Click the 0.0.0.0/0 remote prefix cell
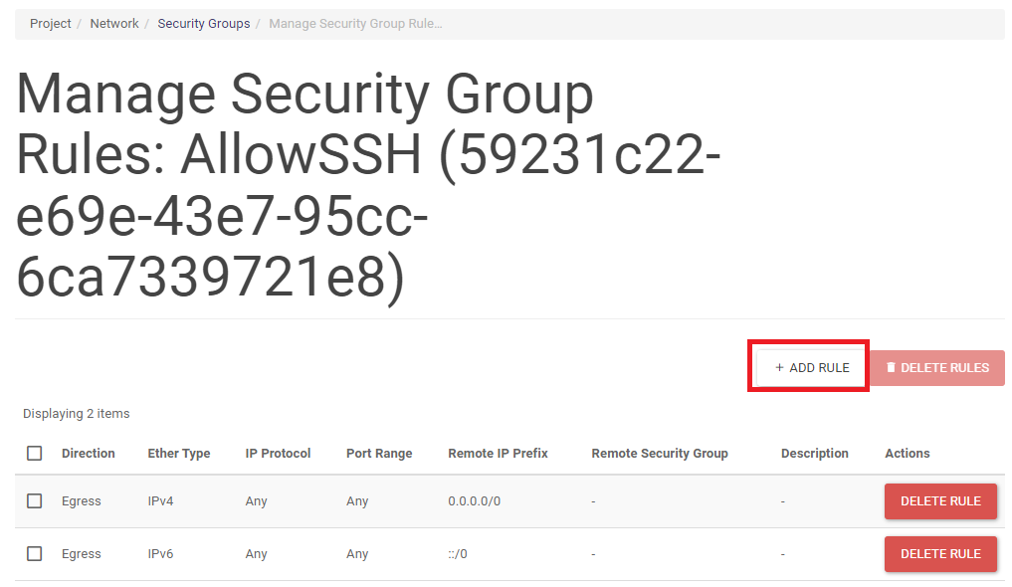Screen dimensions: 1012x587 (x=475, y=501)
